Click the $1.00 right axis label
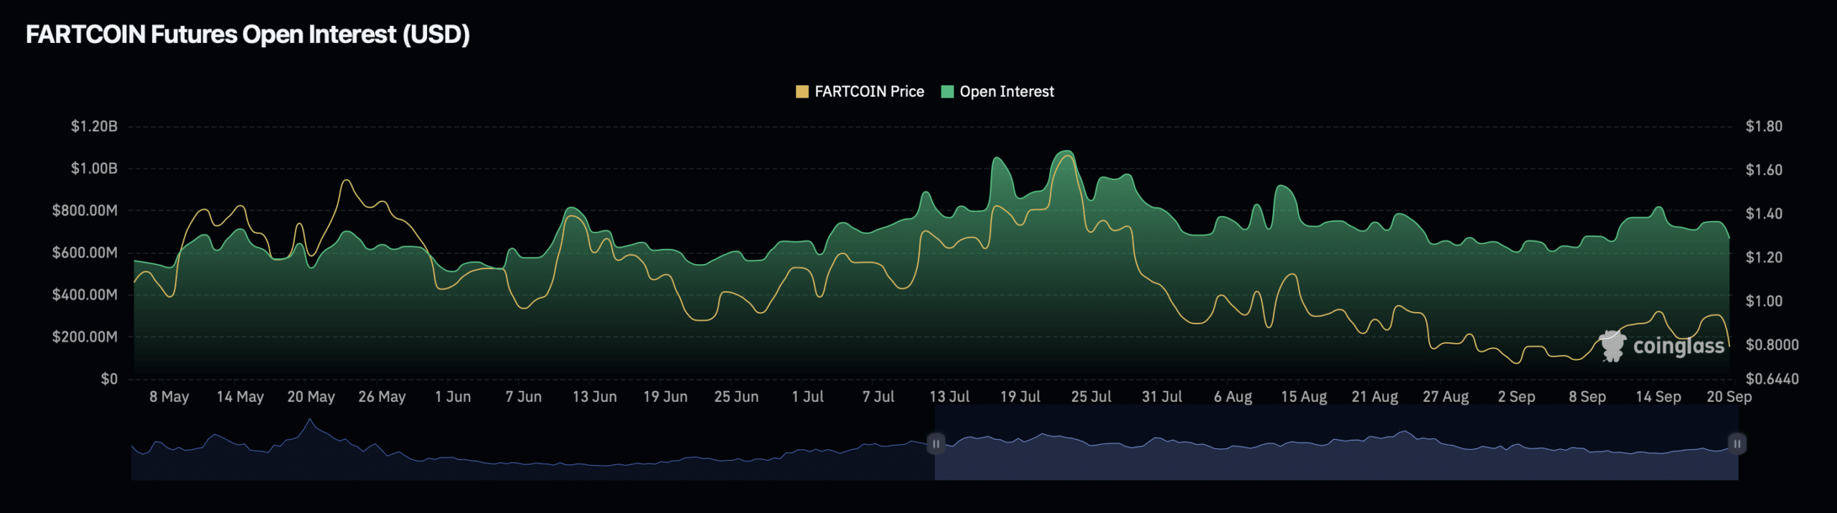1837x513 pixels. tap(1764, 301)
